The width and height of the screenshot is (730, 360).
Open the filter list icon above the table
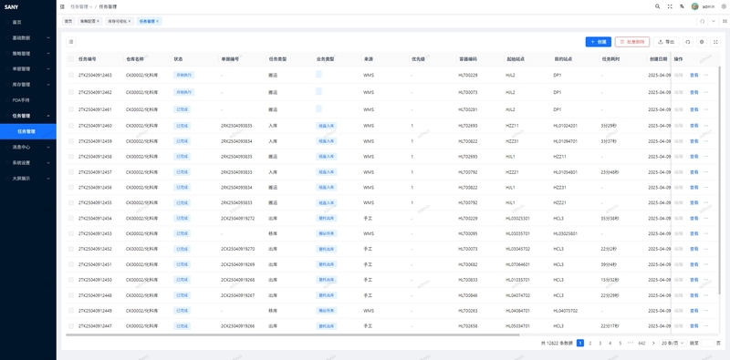71,42
